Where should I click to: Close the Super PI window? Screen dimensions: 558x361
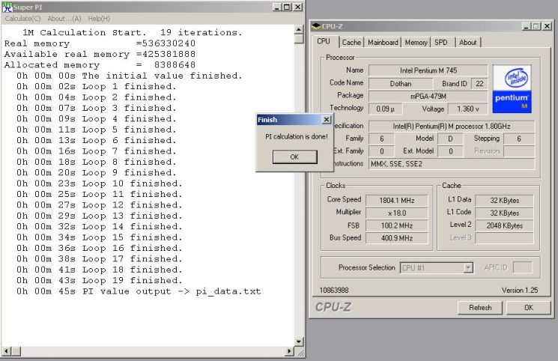click(x=298, y=7)
